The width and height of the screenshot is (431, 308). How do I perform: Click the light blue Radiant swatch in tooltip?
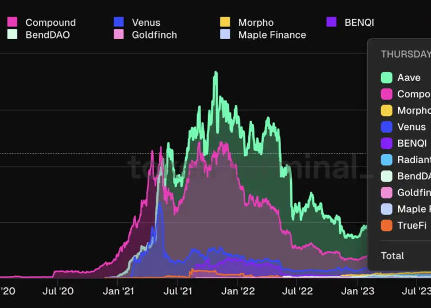click(387, 160)
